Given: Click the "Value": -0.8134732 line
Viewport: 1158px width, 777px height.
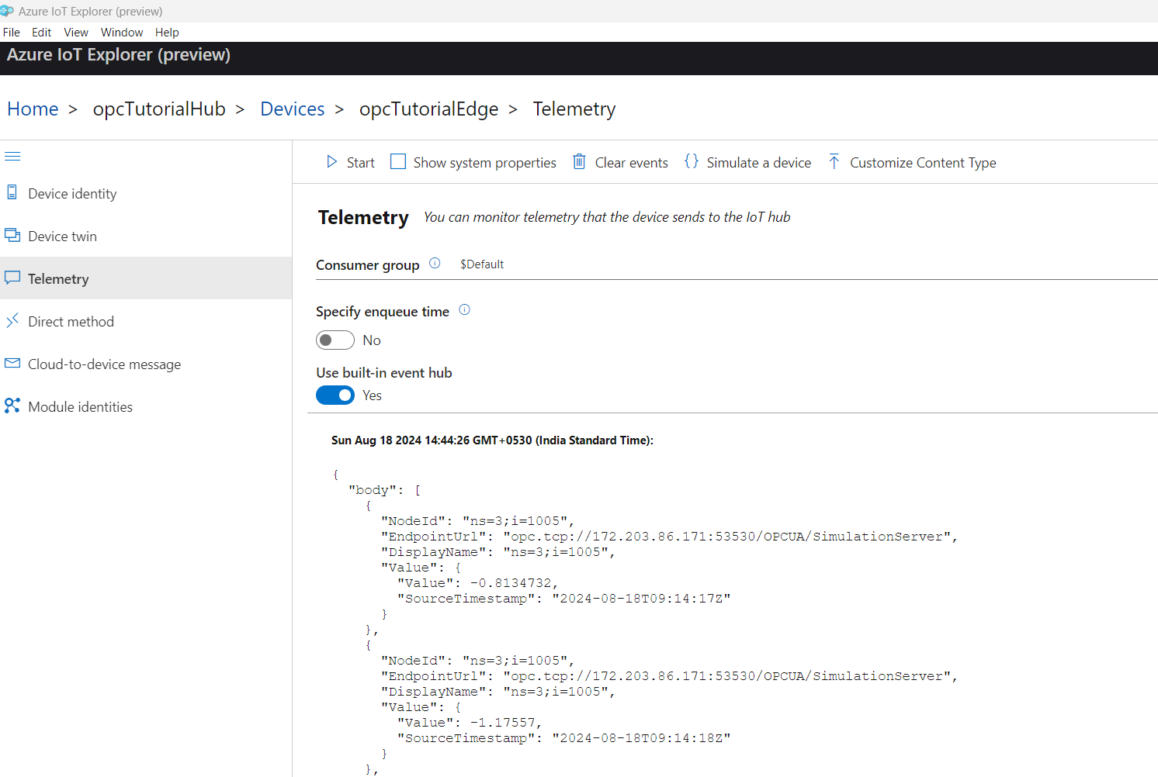Looking at the screenshot, I should coord(477,583).
